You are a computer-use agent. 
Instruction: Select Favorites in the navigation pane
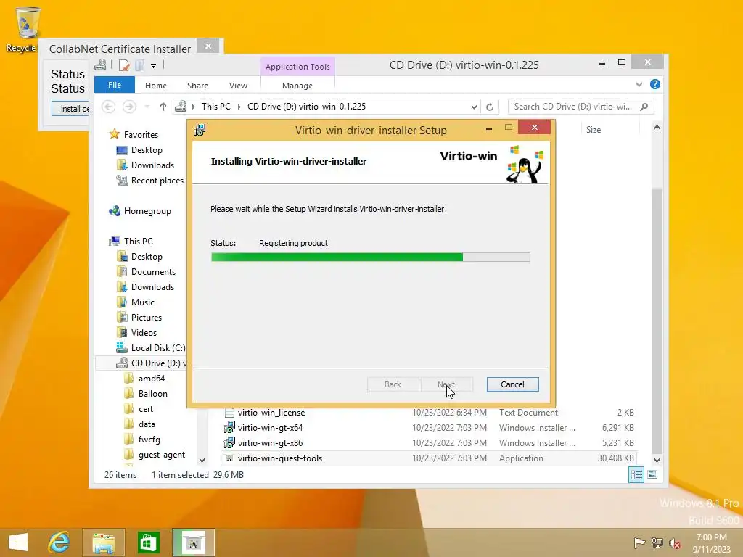tap(141, 134)
